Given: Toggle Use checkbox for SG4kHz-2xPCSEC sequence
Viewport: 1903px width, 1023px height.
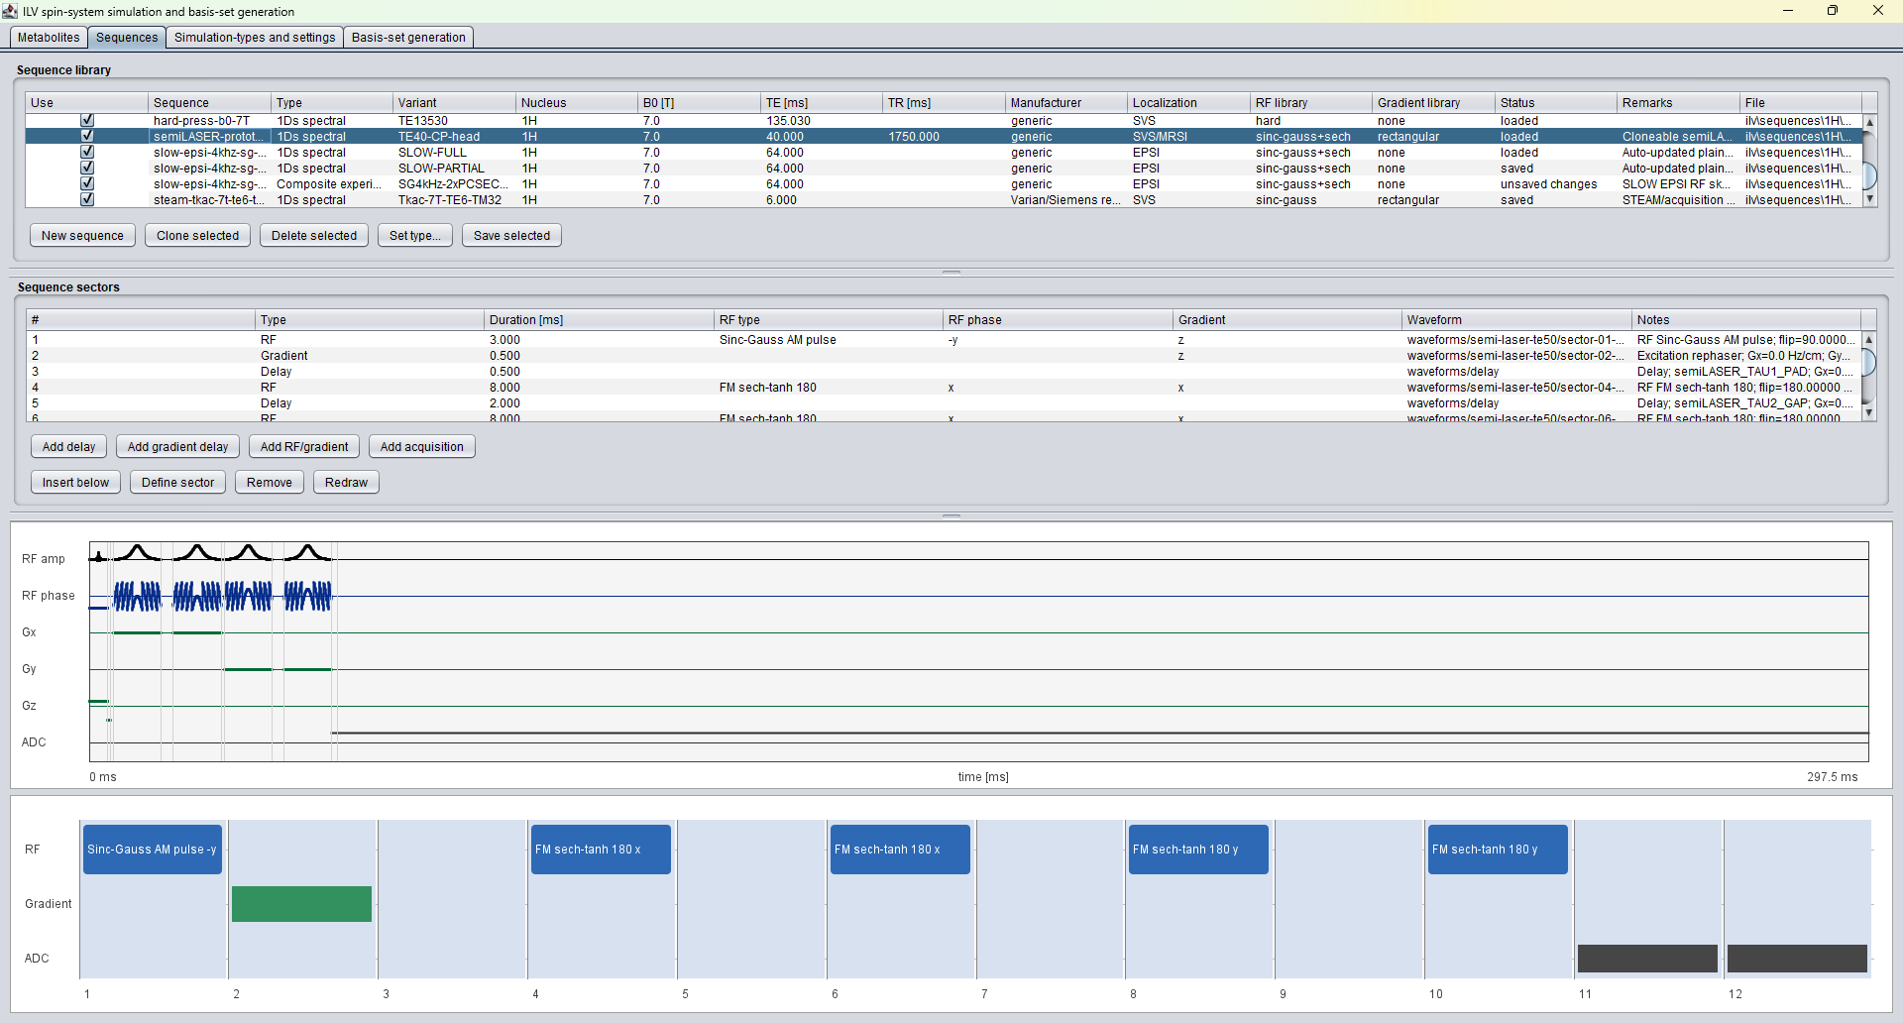Looking at the screenshot, I should (x=87, y=183).
